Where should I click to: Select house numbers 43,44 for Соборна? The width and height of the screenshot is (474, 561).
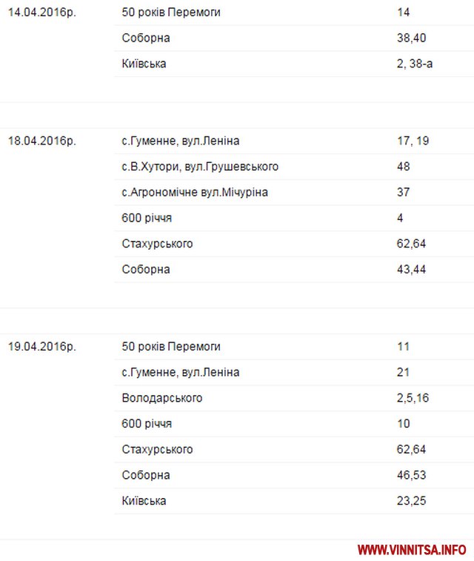click(x=411, y=269)
